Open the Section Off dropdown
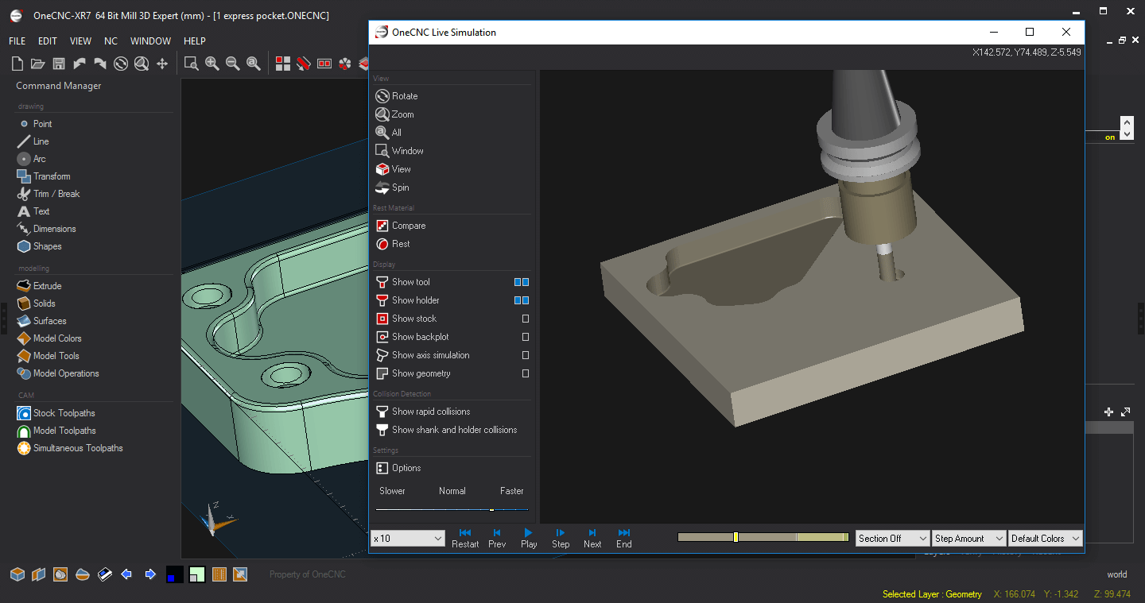The height and width of the screenshot is (603, 1145). 892,538
